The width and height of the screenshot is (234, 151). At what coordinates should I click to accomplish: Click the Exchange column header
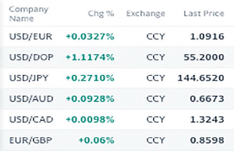[x=145, y=14]
